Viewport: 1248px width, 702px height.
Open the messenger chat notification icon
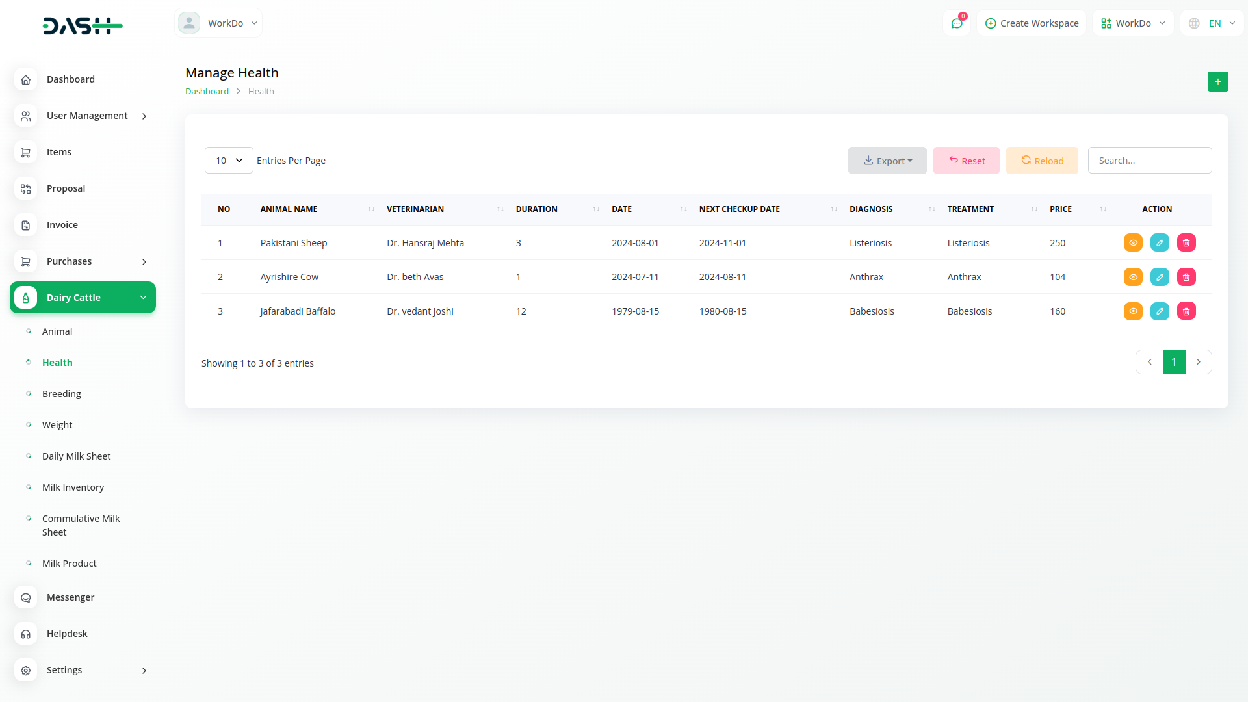[x=957, y=23]
